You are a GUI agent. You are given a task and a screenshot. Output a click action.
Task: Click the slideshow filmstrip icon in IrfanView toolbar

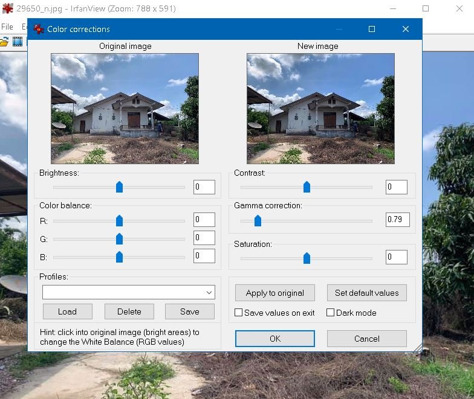(18, 42)
